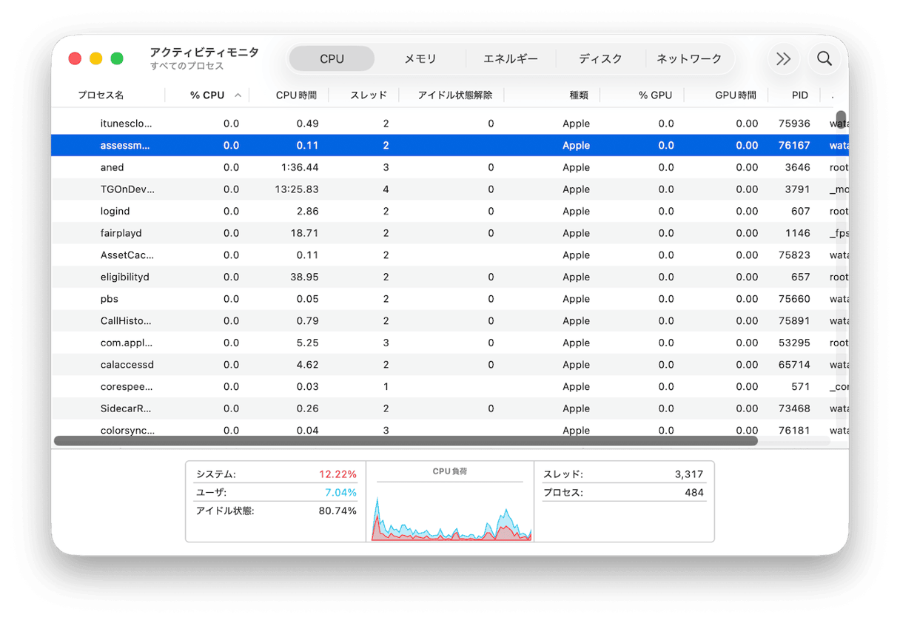
Task: Select the assessm... process row
Action: point(450,146)
